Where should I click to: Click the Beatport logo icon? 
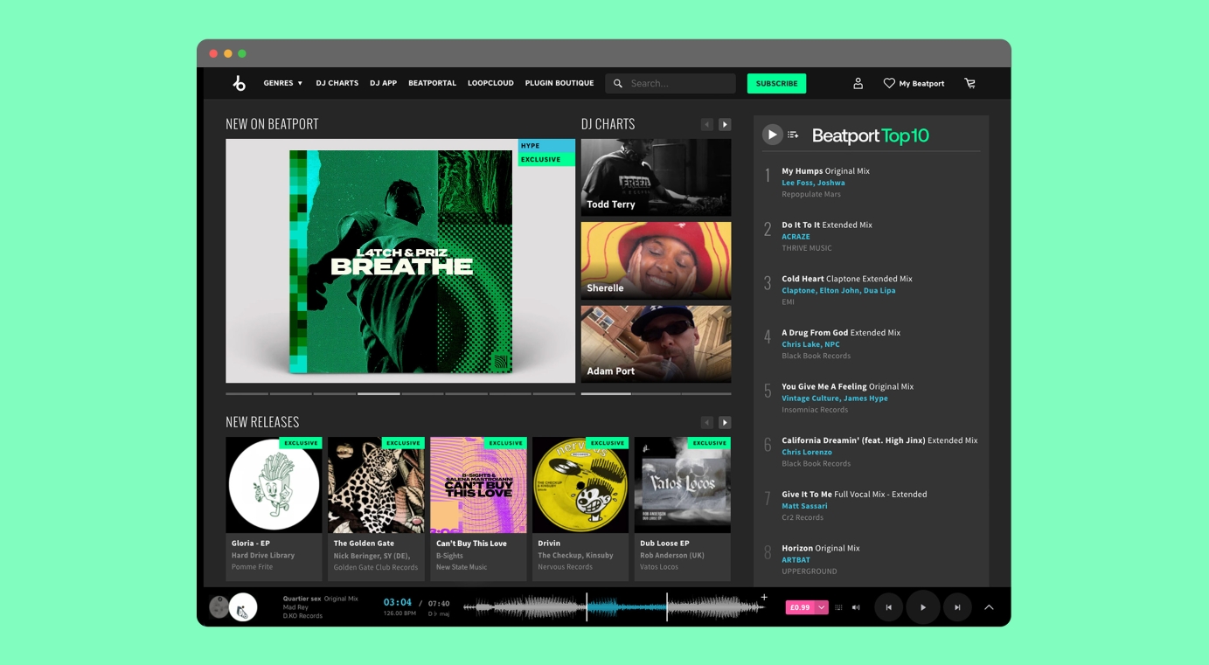(239, 83)
